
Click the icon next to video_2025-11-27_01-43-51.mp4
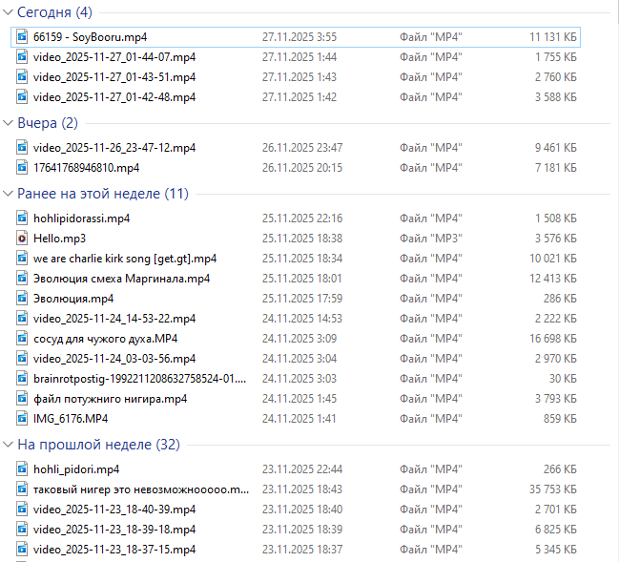pyautogui.click(x=22, y=77)
